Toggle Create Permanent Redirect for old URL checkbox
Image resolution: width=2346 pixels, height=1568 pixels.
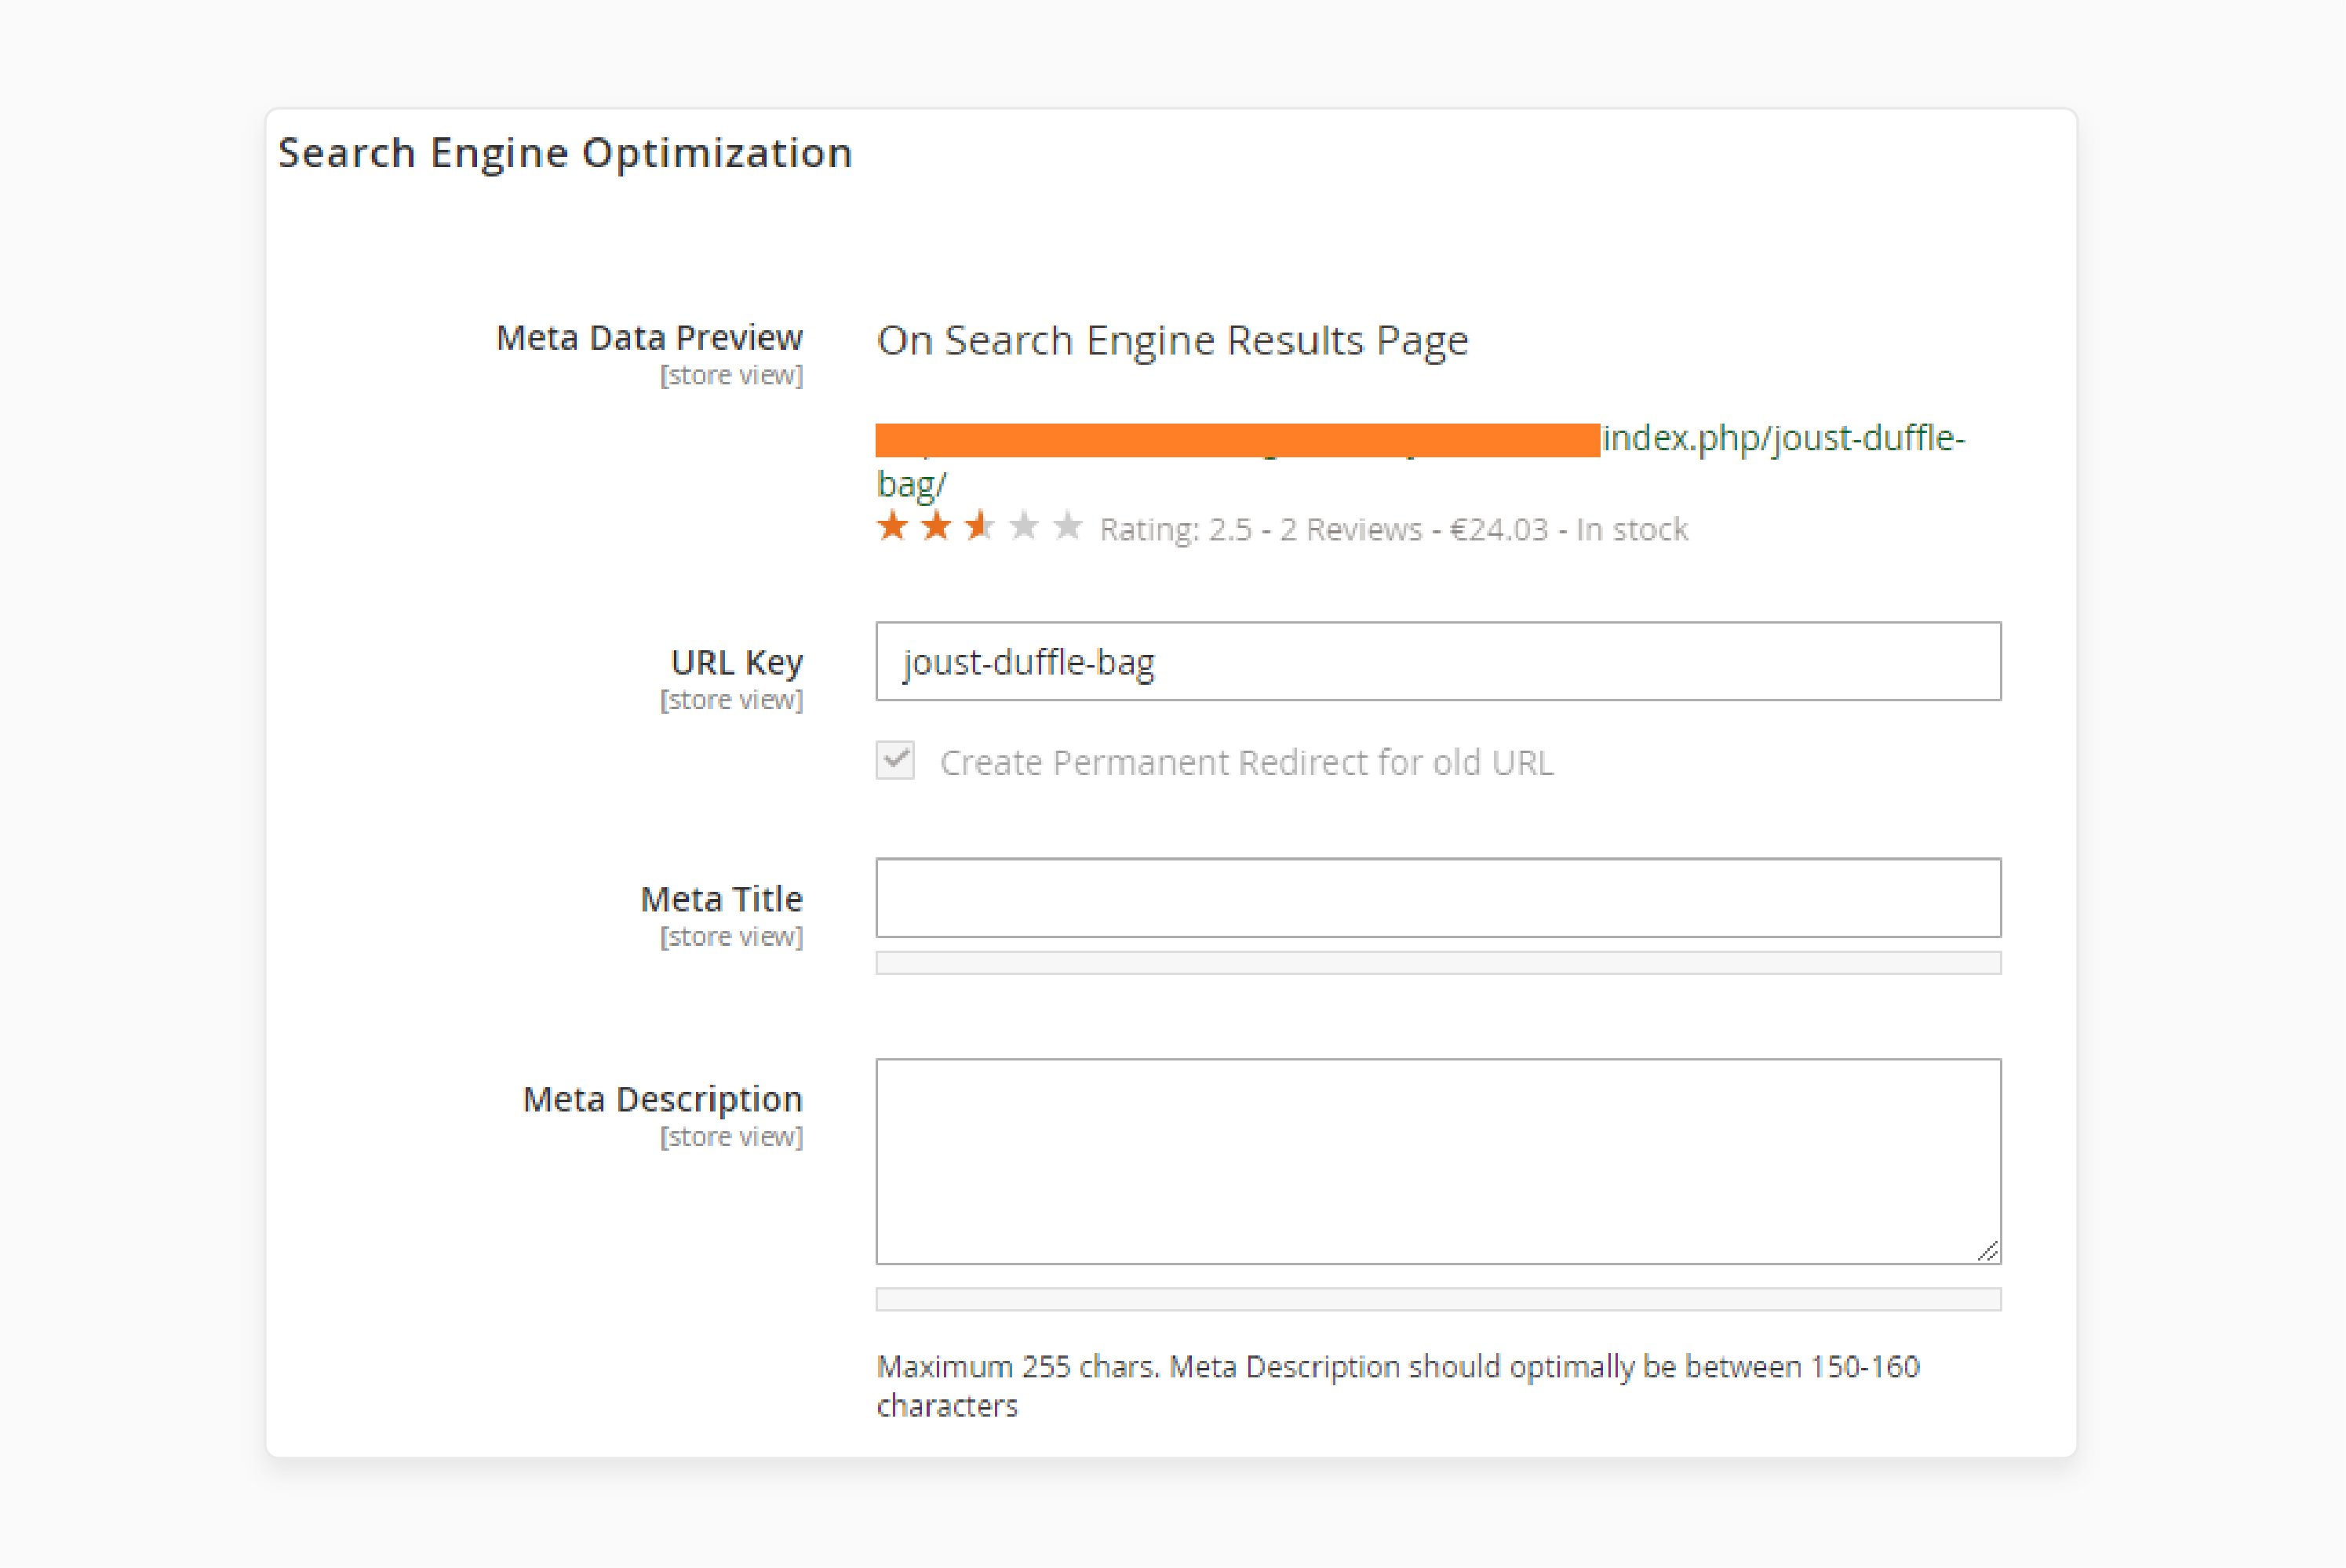895,760
